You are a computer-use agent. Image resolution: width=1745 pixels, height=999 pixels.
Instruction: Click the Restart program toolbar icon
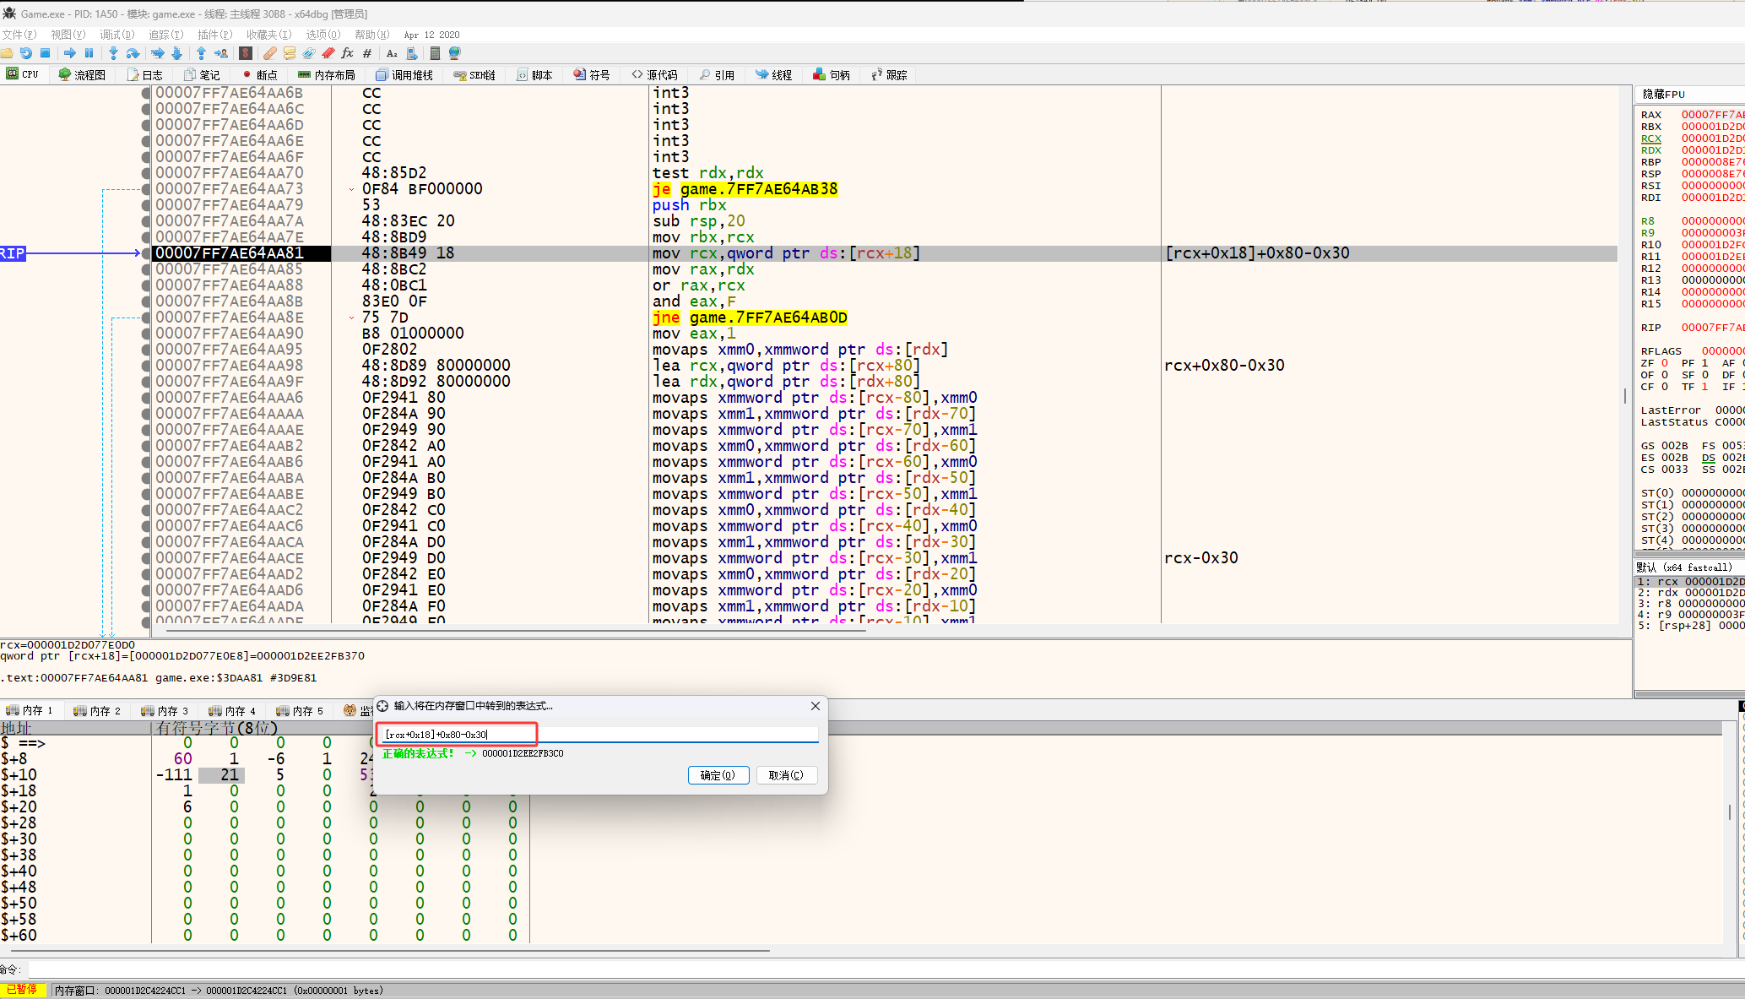point(26,53)
